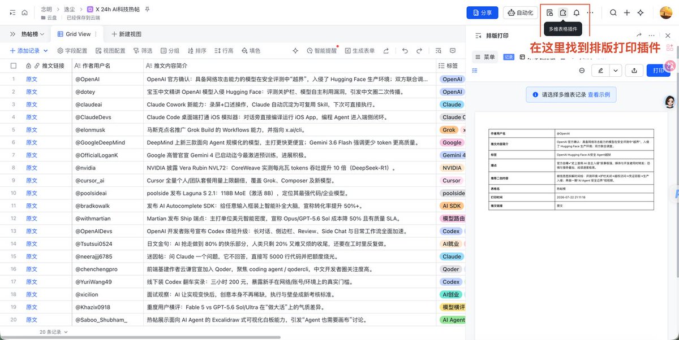Click 生成表单 generate form
679x340 pixels.
[x=359, y=51]
